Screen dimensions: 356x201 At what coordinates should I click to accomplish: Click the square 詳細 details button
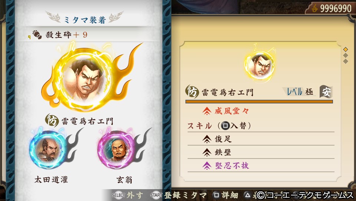[226, 195]
